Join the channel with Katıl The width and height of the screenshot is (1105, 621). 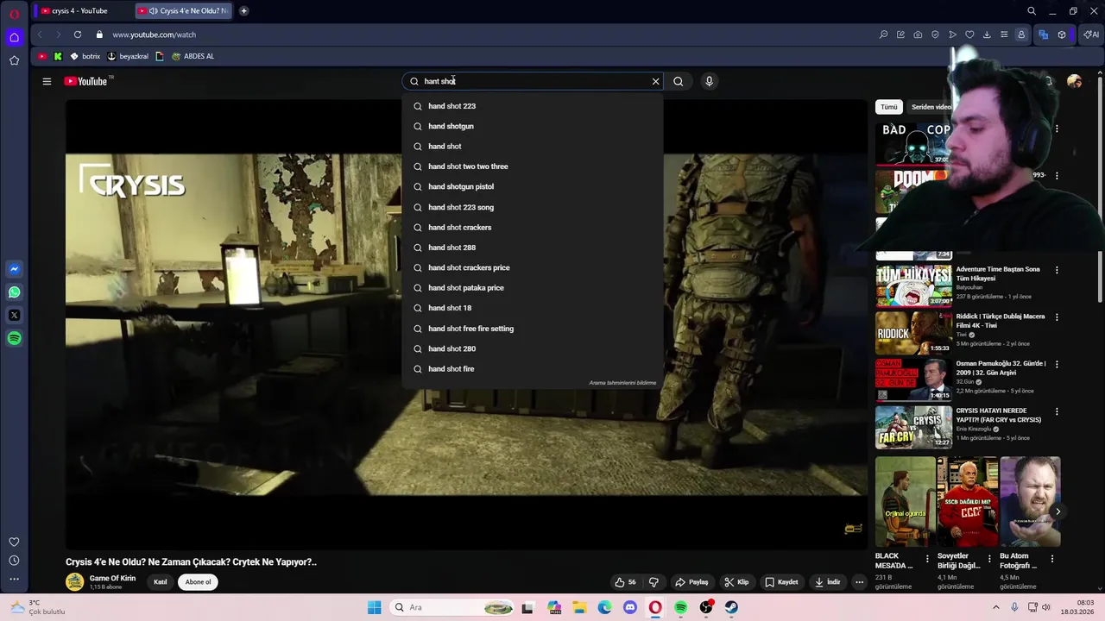point(161,581)
